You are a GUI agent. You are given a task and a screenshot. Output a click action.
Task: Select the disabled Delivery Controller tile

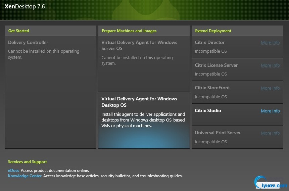pyautogui.click(x=50, y=92)
